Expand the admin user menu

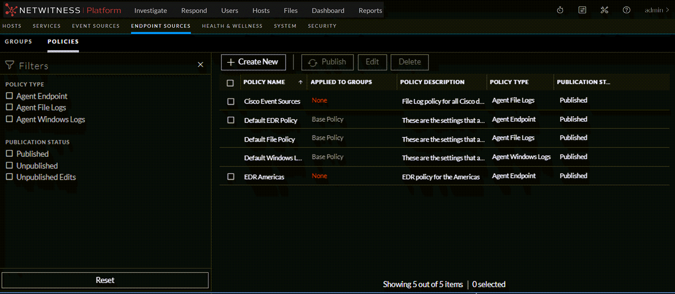[x=657, y=10]
